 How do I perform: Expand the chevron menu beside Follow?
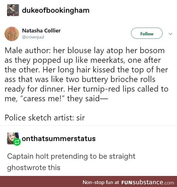tap(170, 34)
